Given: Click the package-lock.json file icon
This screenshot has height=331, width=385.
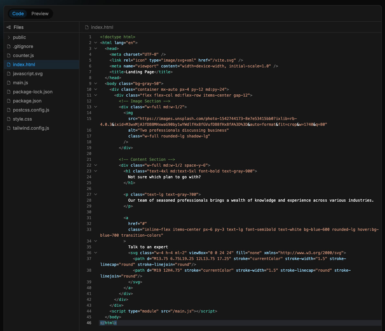Looking at the screenshot, I should tap(9, 92).
